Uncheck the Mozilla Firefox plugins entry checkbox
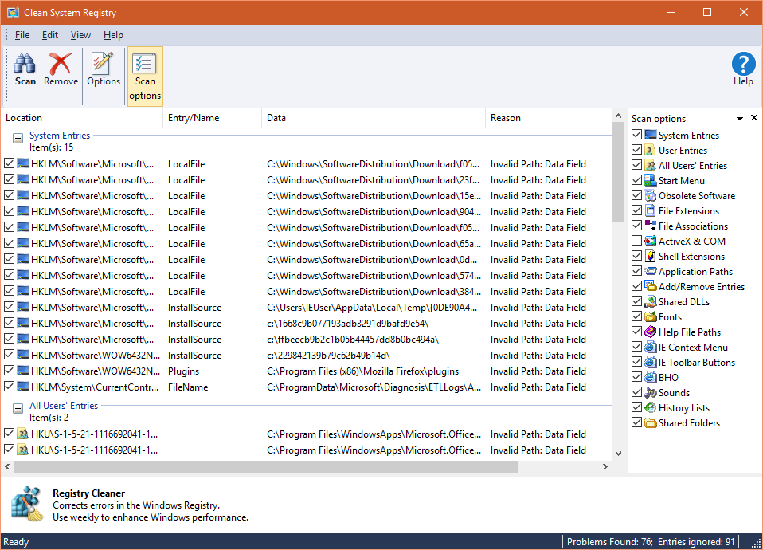The width and height of the screenshot is (763, 550). 9,371
